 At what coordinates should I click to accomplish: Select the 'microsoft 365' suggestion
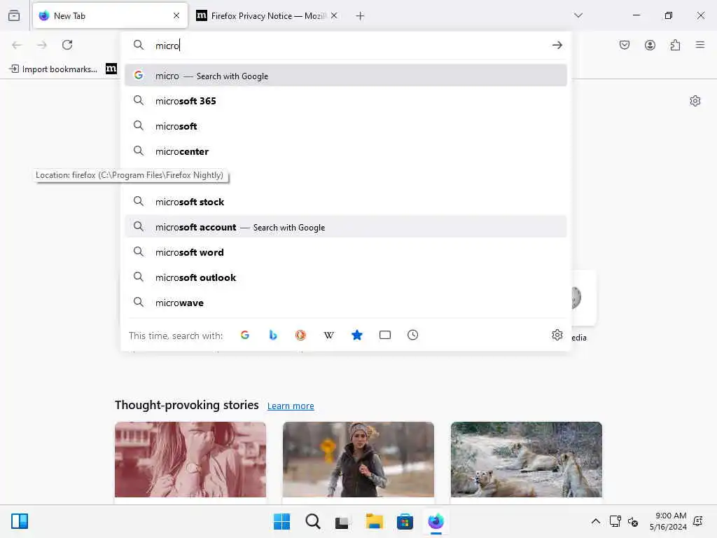(x=346, y=101)
